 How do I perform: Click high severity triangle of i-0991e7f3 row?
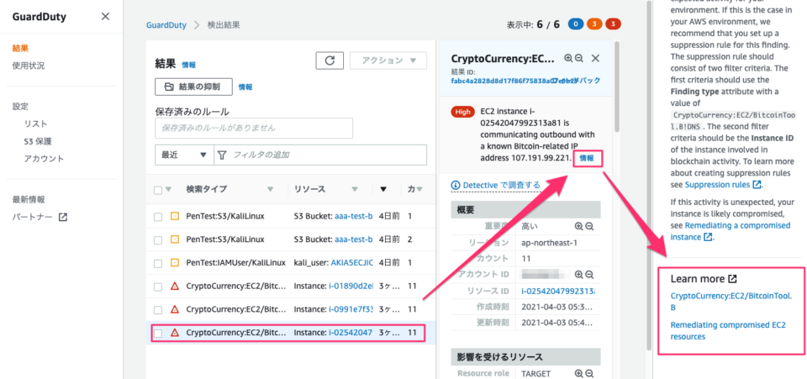pyautogui.click(x=175, y=309)
